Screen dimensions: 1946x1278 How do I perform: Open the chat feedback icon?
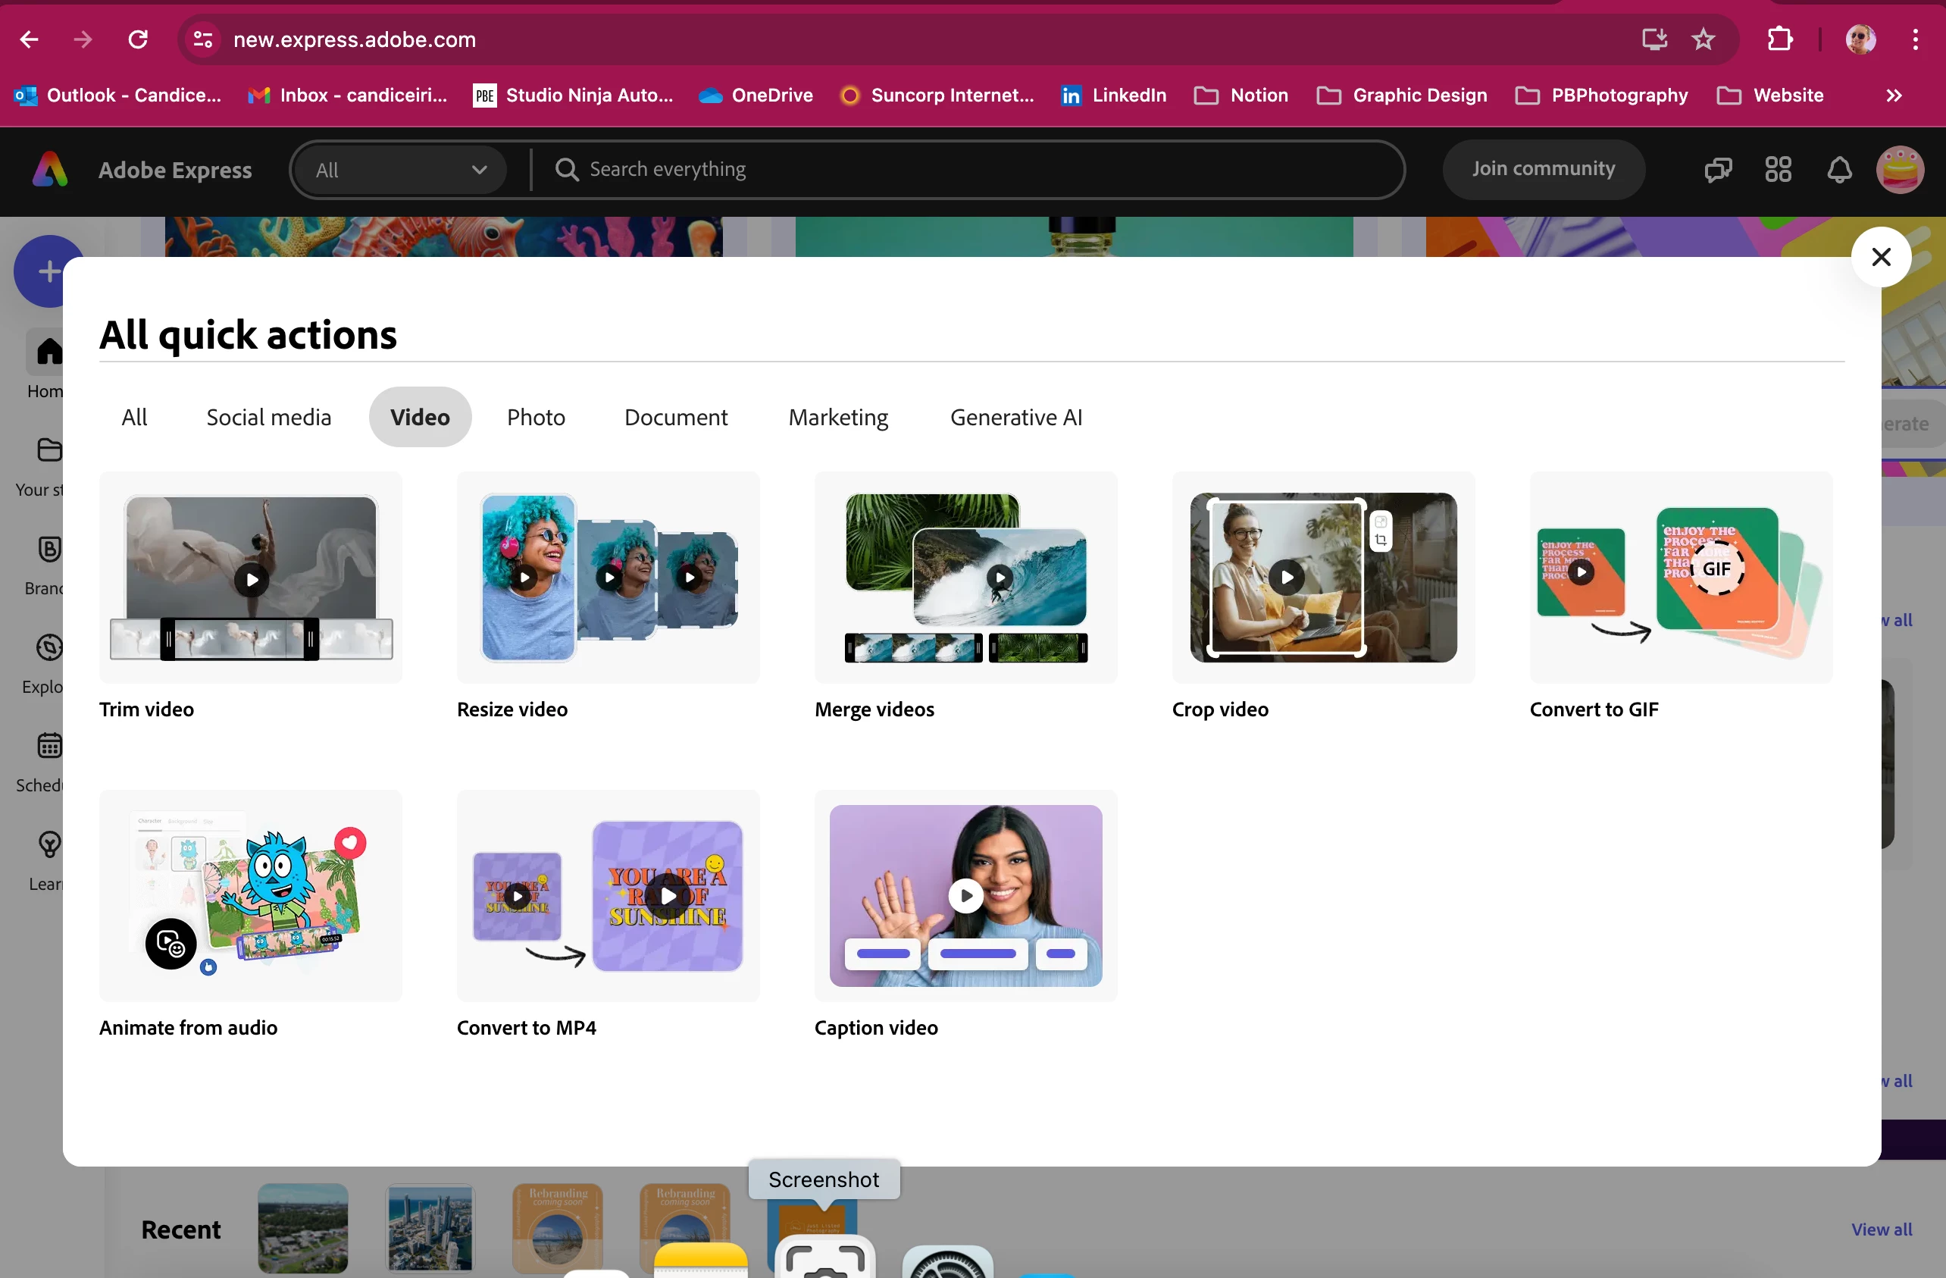click(1717, 169)
